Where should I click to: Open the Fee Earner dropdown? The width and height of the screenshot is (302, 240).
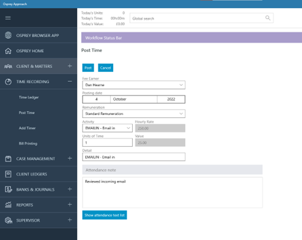pyautogui.click(x=134, y=85)
